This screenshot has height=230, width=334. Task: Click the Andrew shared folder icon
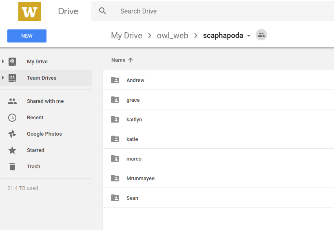pos(115,80)
